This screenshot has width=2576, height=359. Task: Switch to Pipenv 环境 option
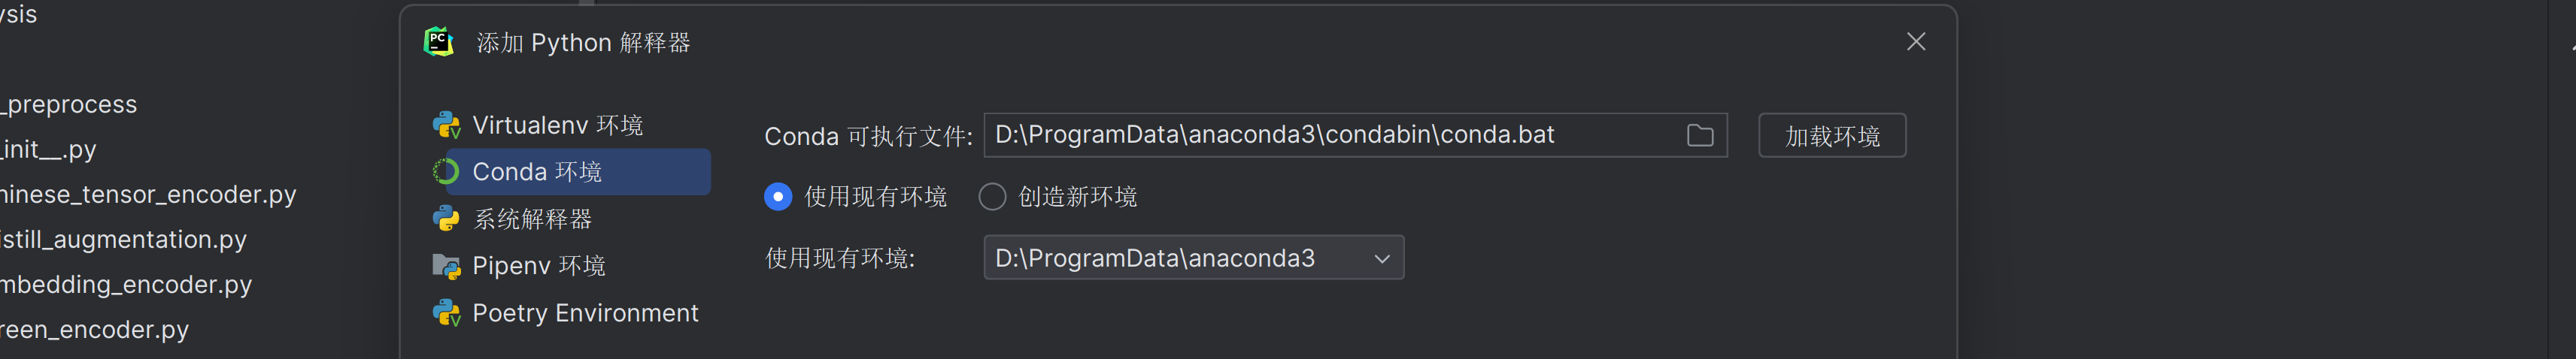point(538,267)
